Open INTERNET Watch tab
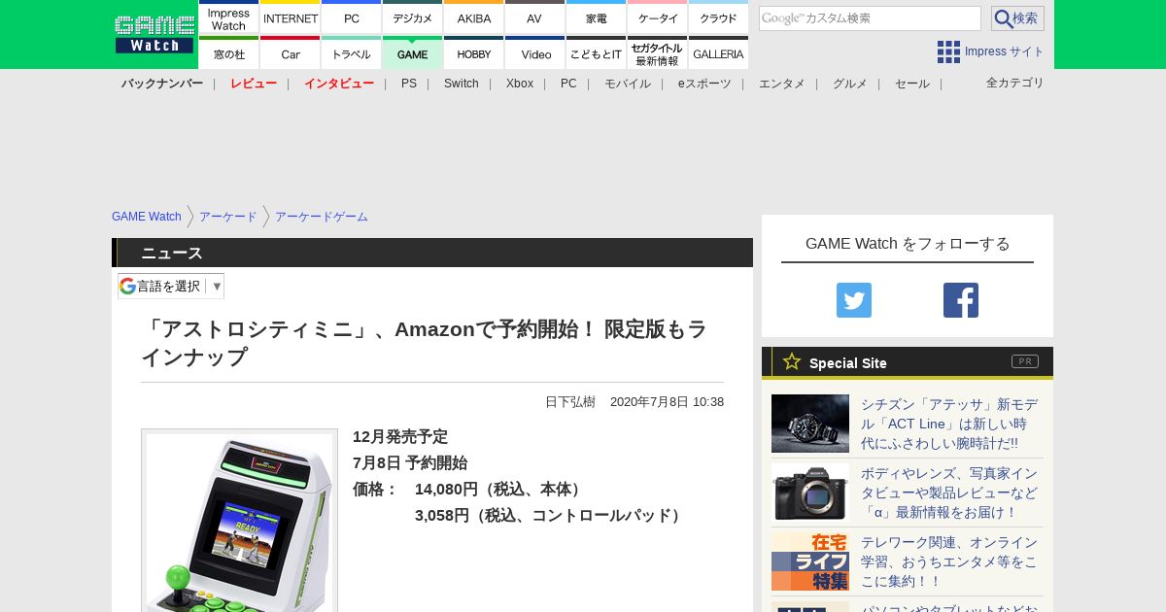Viewport: 1166px width, 612px height. pyautogui.click(x=291, y=17)
